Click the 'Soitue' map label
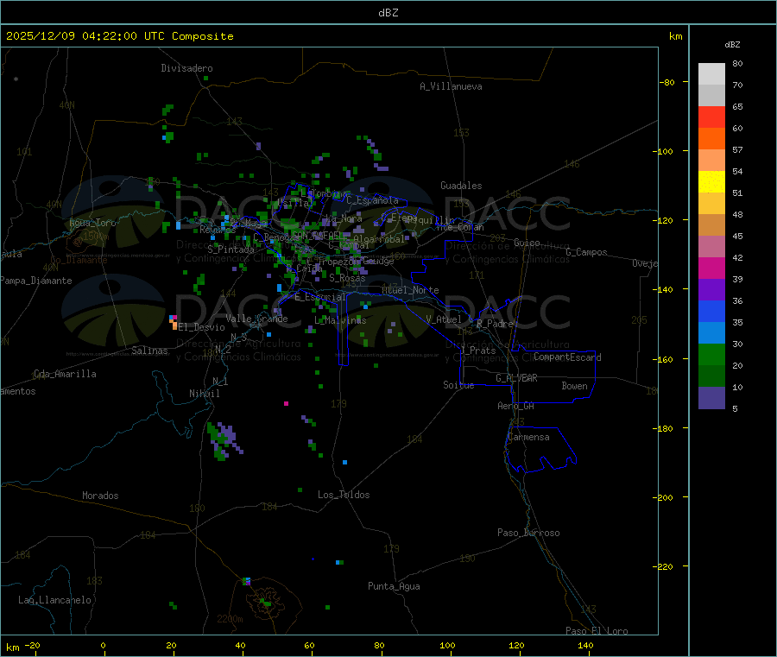777x657 pixels. (458, 385)
